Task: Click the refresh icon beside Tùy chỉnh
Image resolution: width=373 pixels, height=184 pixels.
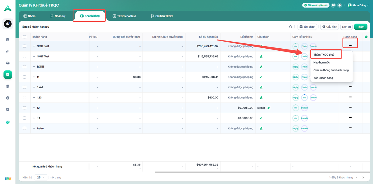Action: [x=291, y=27]
